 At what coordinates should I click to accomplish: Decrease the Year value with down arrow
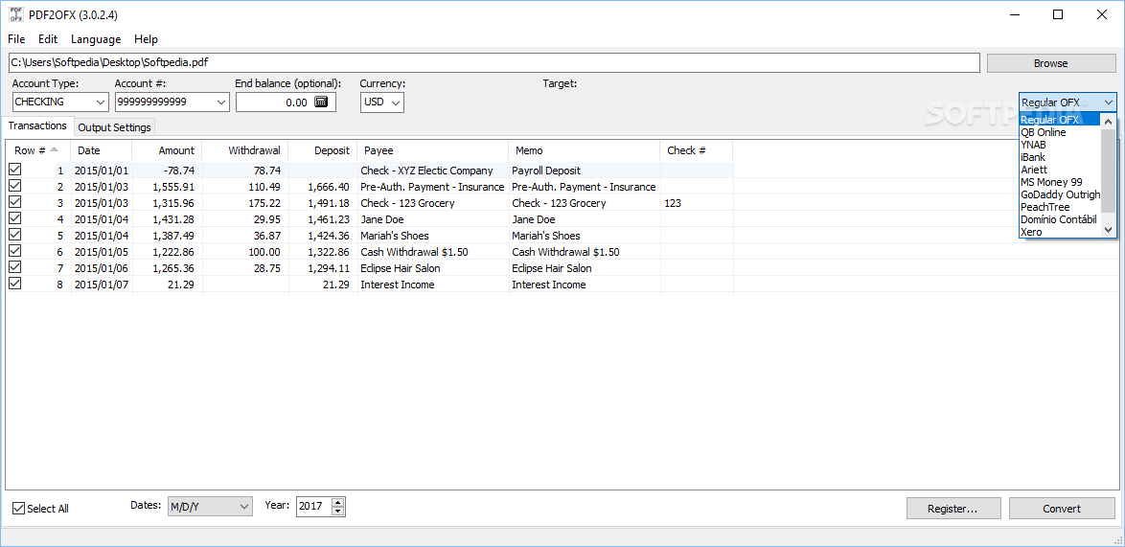(x=338, y=512)
